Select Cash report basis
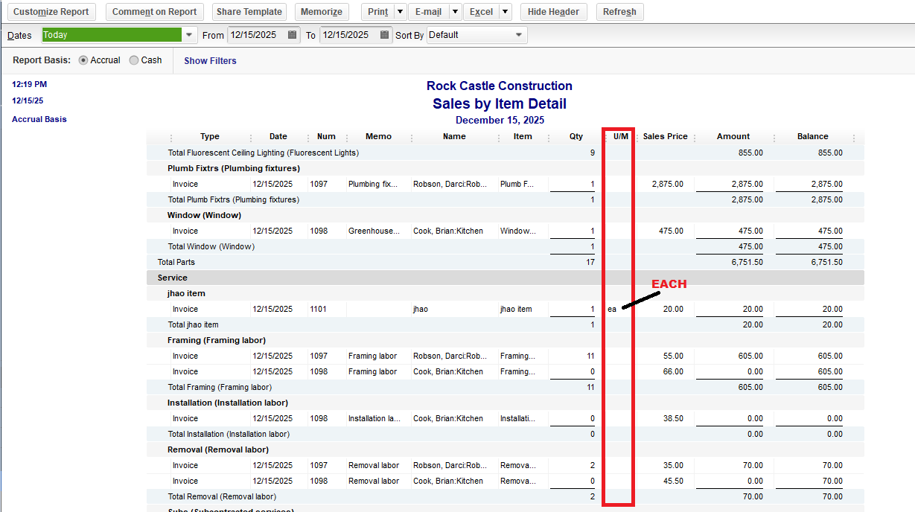The image size is (915, 512). click(134, 60)
